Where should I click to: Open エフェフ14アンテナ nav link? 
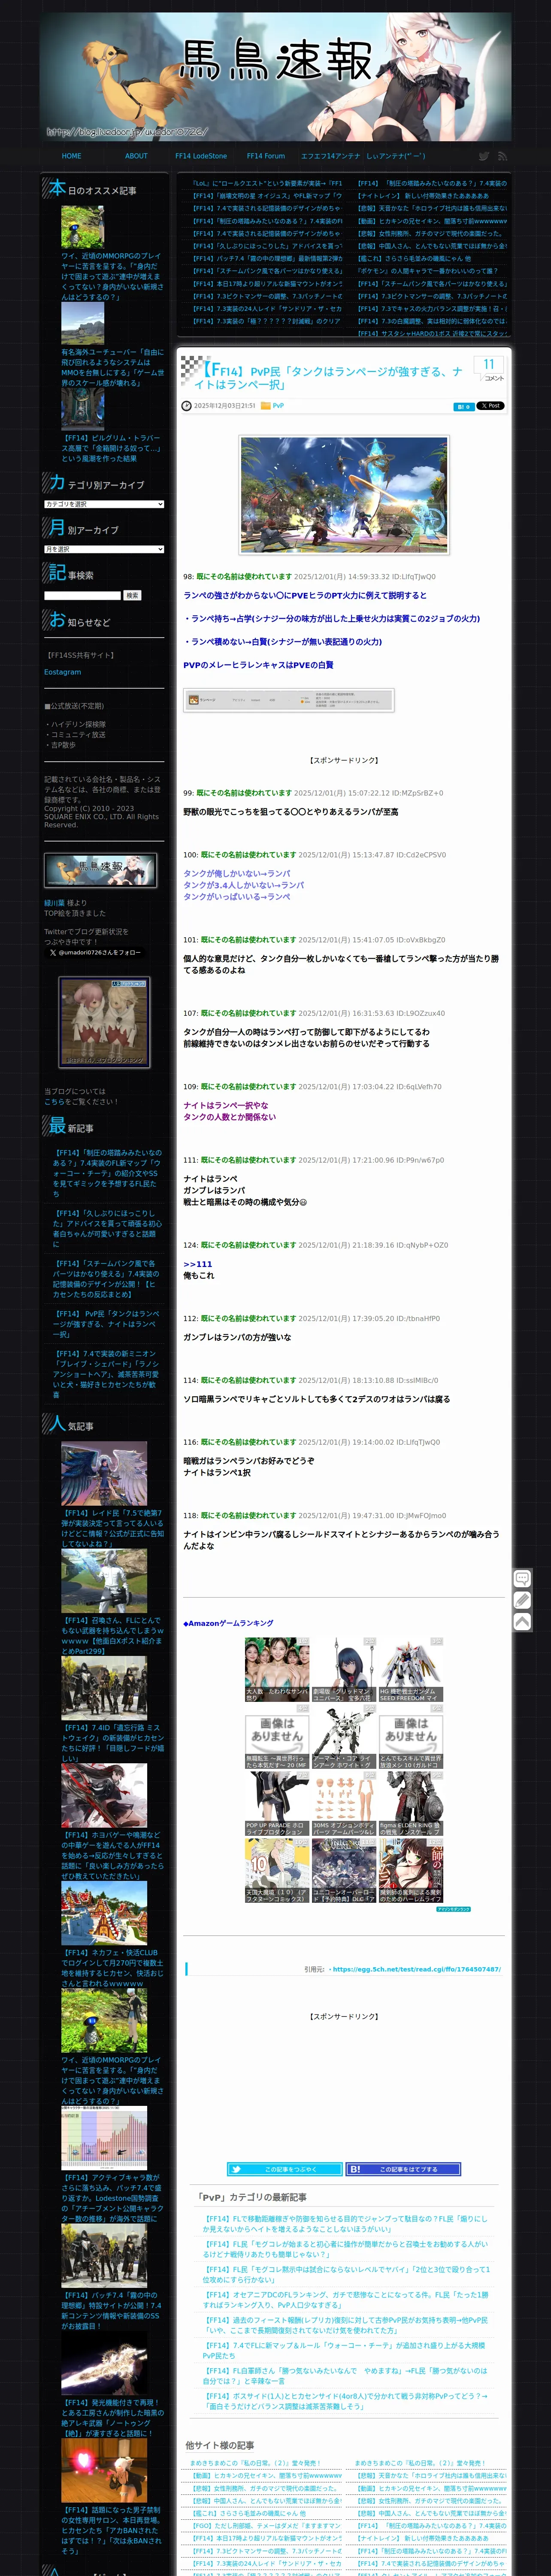click(331, 156)
